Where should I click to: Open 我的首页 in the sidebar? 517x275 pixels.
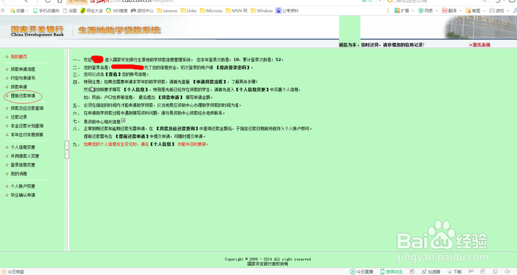(x=19, y=57)
